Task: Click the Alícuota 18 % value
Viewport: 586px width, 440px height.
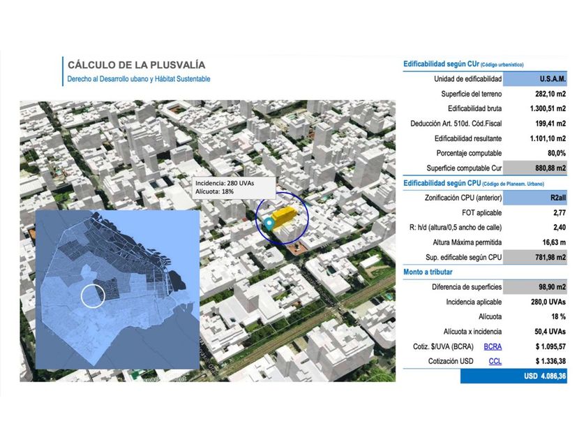Action: 558,316
